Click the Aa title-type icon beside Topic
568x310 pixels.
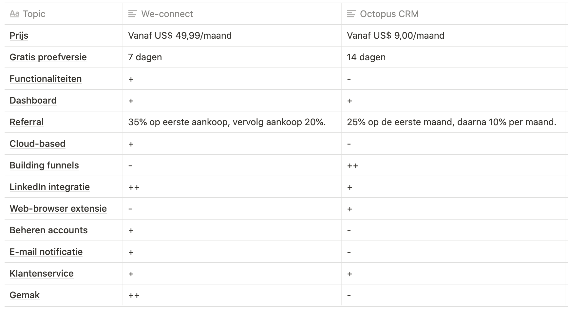[x=14, y=14]
